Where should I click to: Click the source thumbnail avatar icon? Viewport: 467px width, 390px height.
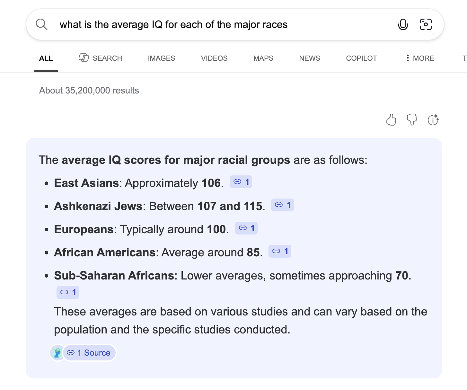[x=57, y=353]
